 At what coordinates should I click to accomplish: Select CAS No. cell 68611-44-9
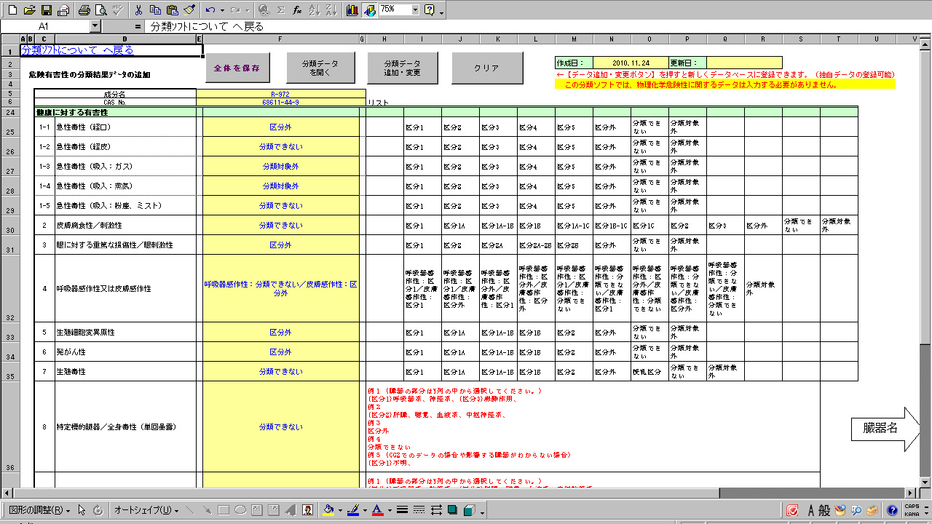click(x=280, y=103)
